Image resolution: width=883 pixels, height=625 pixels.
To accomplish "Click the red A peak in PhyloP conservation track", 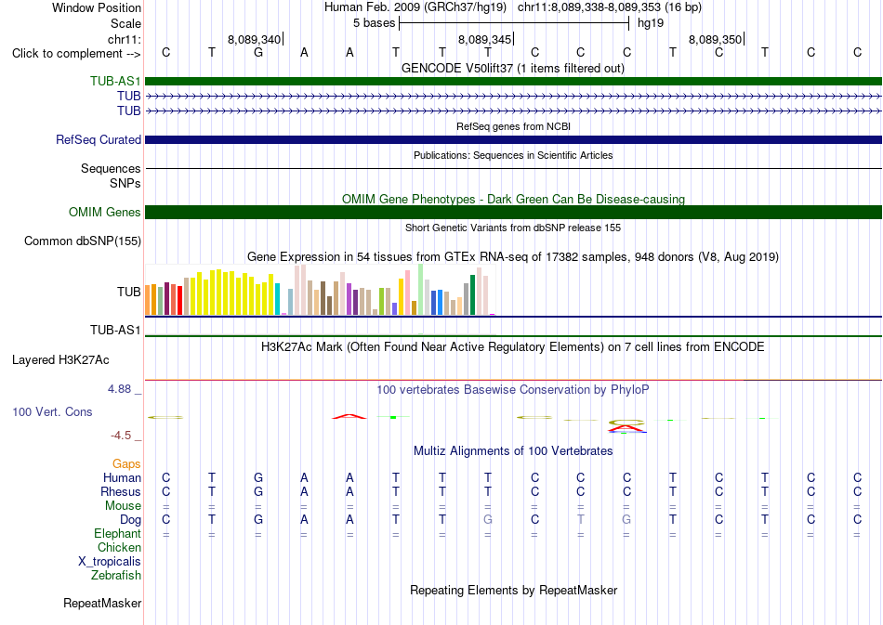I will [349, 416].
